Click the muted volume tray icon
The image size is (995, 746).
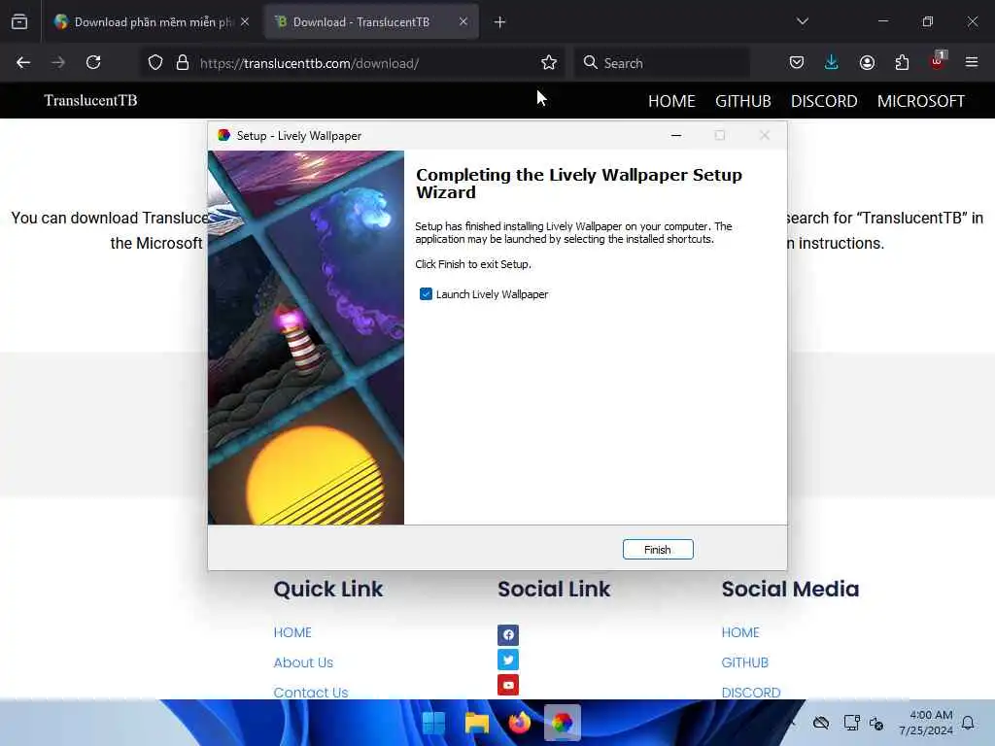tap(877, 723)
